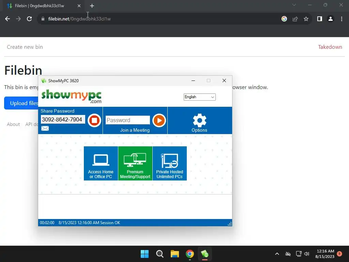Go back in Chrome
This screenshot has width=349, height=262.
tap(7, 19)
